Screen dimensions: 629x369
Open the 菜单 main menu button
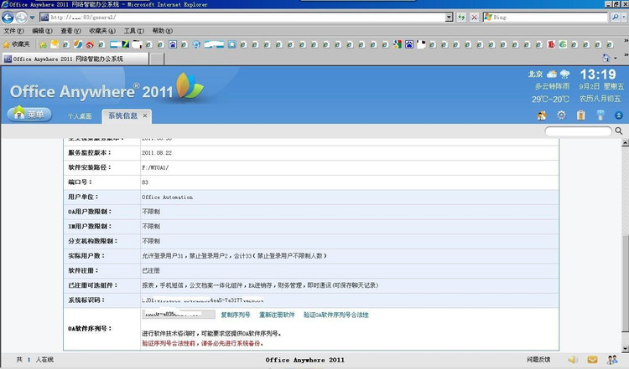click(29, 115)
